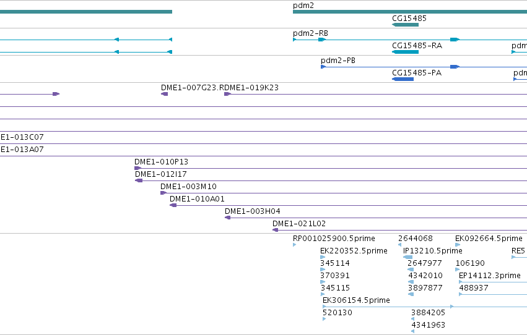Image resolution: width=527 pixels, height=335 pixels.
Task: Select the pdm2 gene bar
Action: tap(410, 12)
